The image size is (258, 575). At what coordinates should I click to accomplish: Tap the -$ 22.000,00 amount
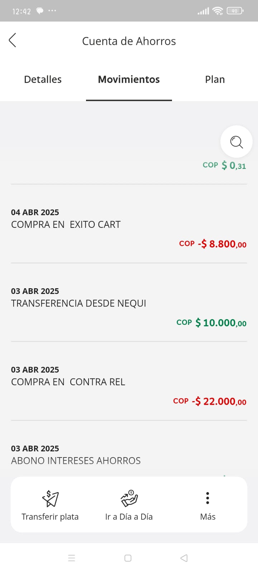(x=219, y=401)
